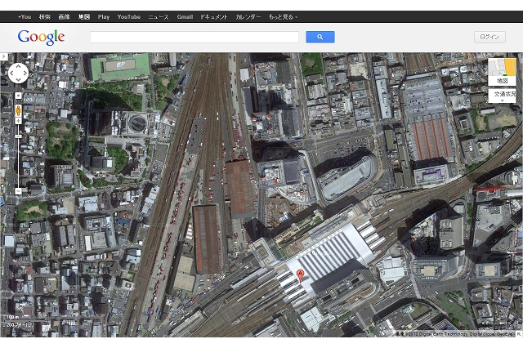The height and width of the screenshot is (348, 523).
Task: Focus the Google search input field
Action: tap(194, 37)
